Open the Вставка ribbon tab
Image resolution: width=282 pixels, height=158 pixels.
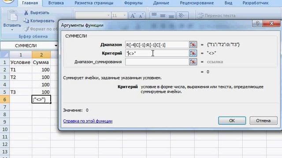pyautogui.click(x=56, y=3)
